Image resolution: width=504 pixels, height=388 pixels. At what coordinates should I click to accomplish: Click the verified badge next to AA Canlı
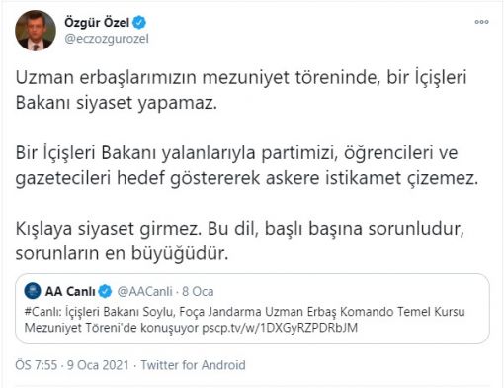coord(106,291)
